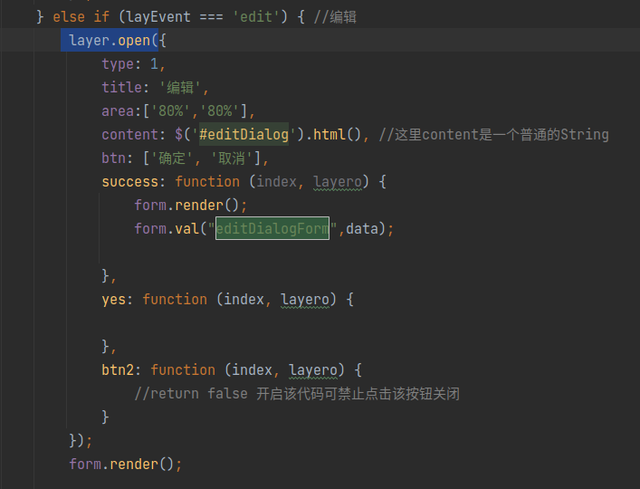The image size is (640, 489).
Task: Click the 'layEvent' variable in condition
Action: 158,16
